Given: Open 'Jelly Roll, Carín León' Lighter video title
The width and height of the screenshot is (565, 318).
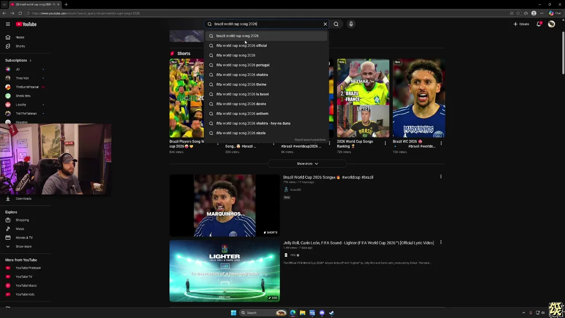Looking at the screenshot, I should point(358,243).
